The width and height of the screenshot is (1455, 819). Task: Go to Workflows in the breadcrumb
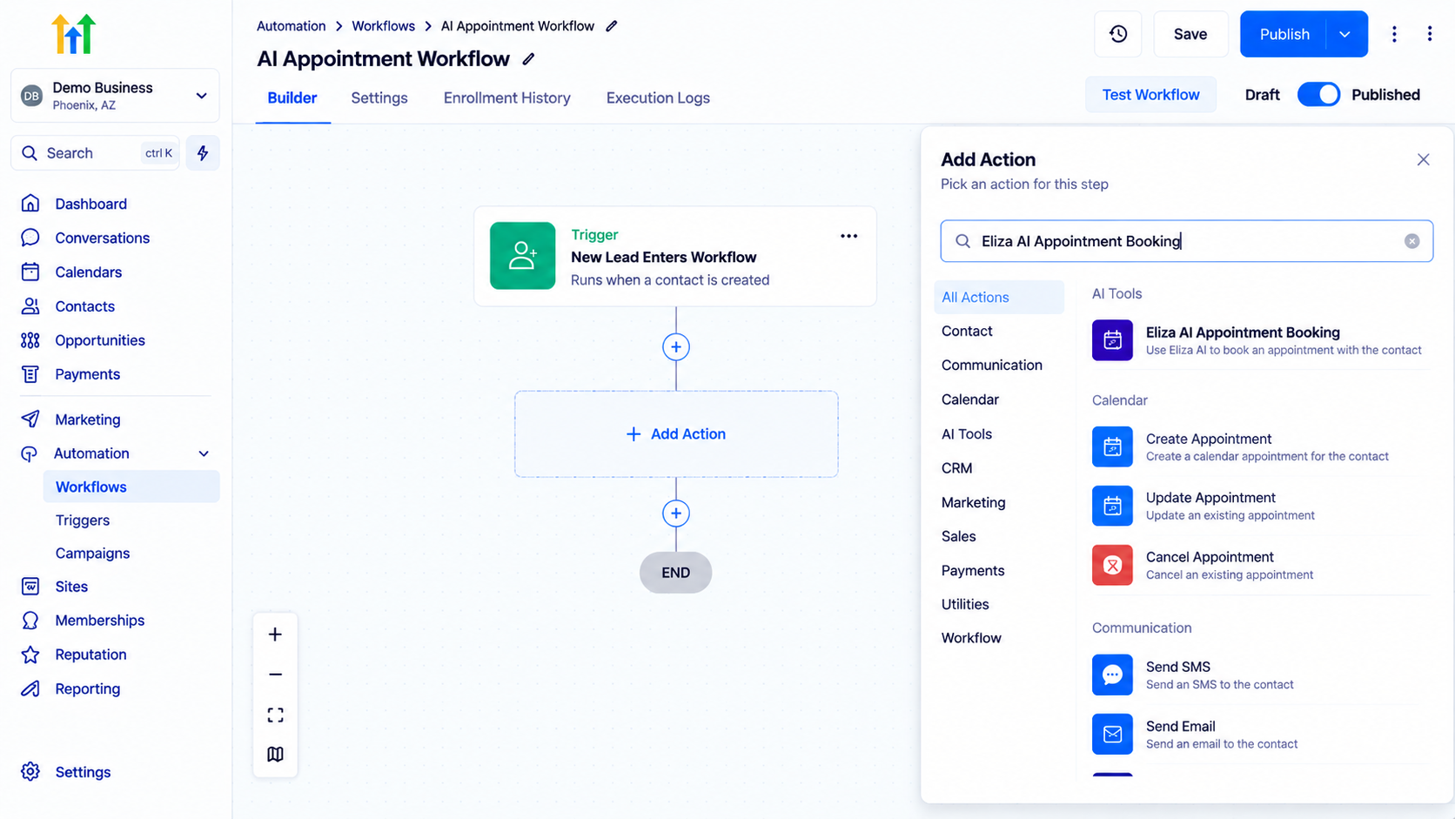(383, 26)
